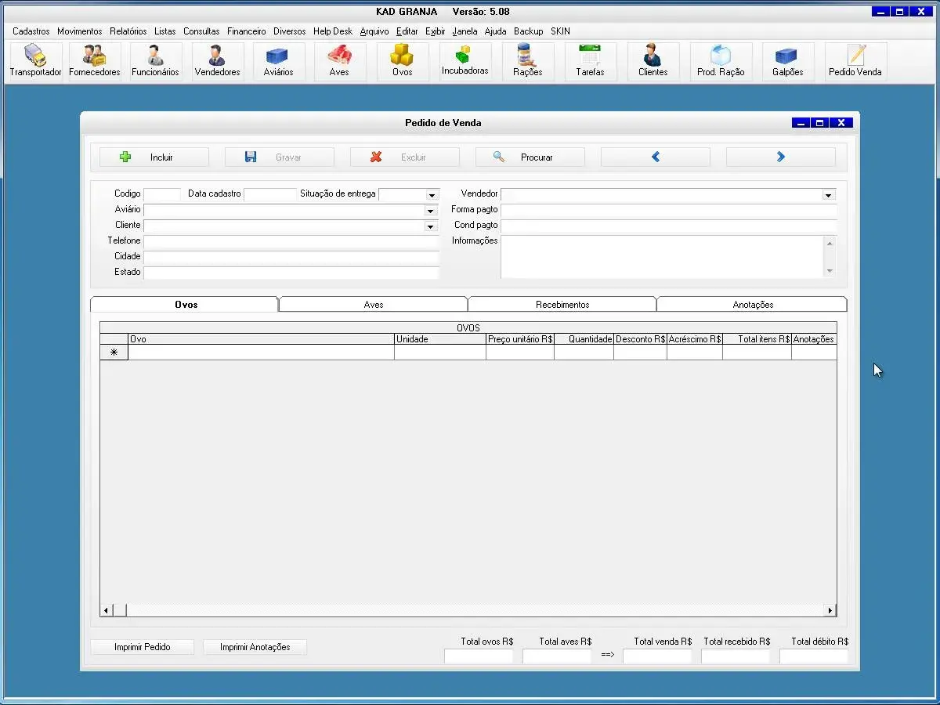Expand the Vendedor dropdown list
Image resolution: width=940 pixels, height=705 pixels.
tap(828, 195)
